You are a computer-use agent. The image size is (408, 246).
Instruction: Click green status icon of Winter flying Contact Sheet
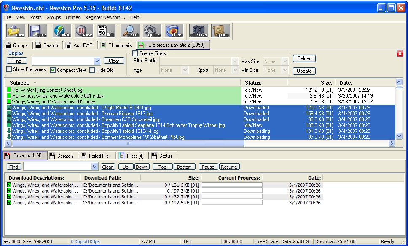(8, 90)
